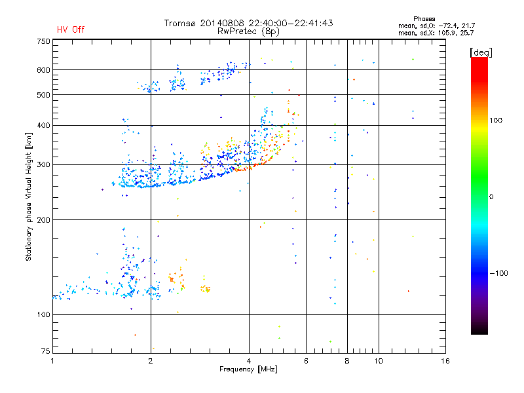Click the 'RwPretec (8p)' subtitle

(x=248, y=31)
